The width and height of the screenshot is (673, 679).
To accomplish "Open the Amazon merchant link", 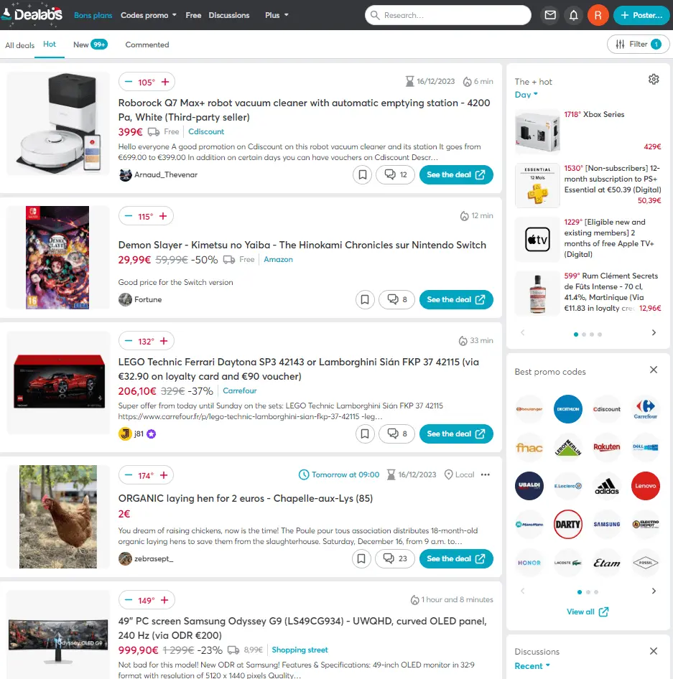I will [x=278, y=259].
